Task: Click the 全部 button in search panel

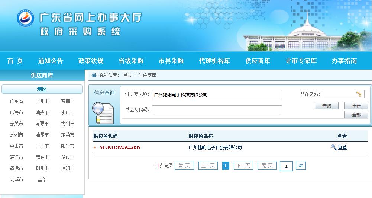Action: tap(356, 115)
